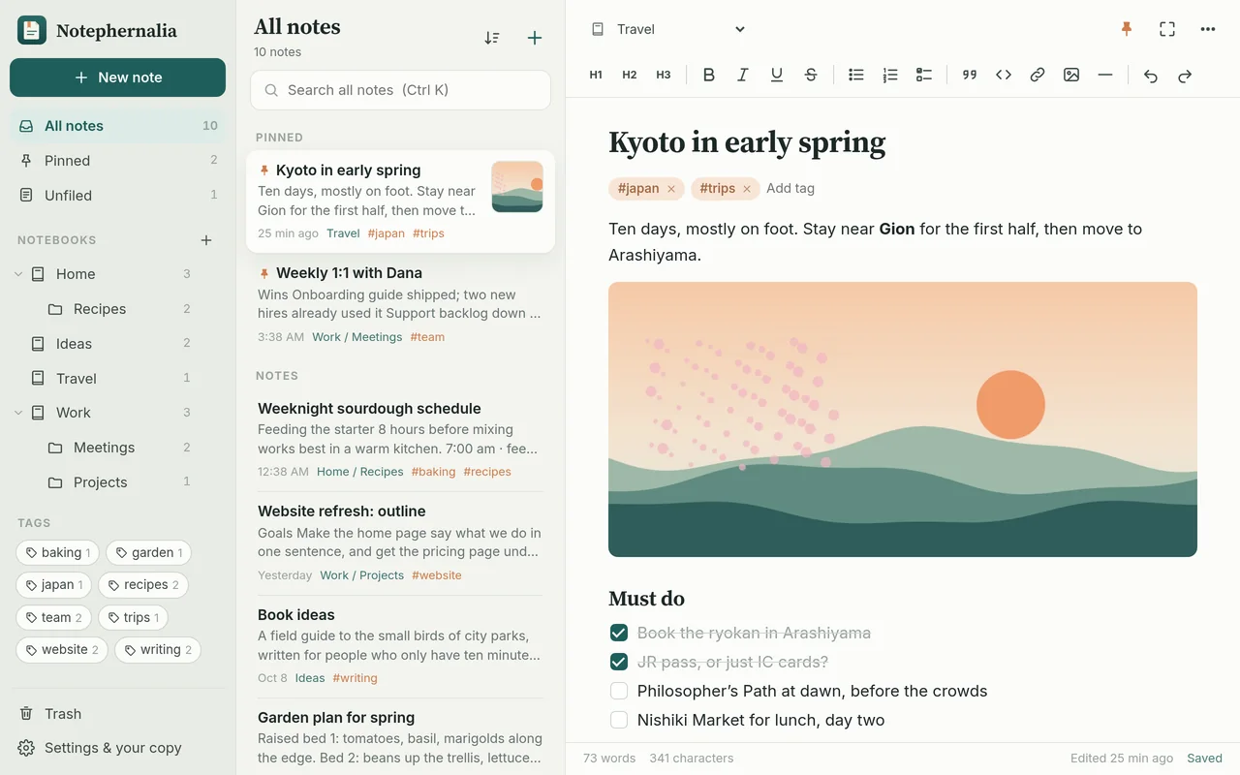The width and height of the screenshot is (1240, 775).
Task: Add a new notebook with plus icon
Action: (206, 239)
